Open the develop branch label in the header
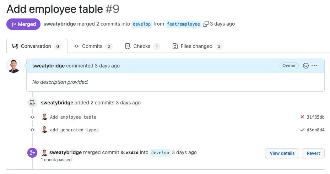This screenshot has height=174, width=330. [x=142, y=24]
